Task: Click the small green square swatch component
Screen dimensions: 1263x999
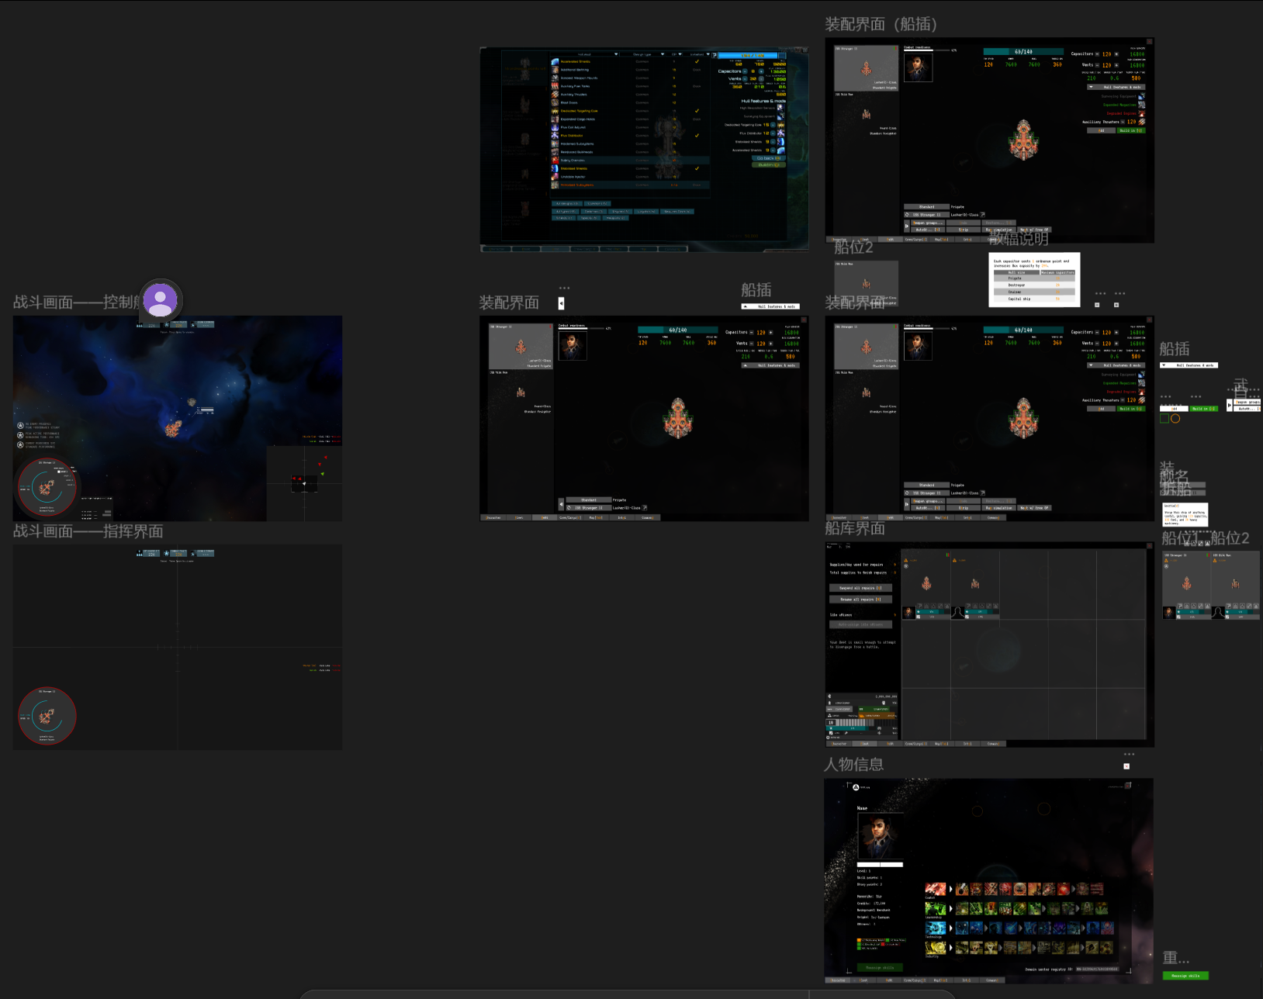Action: pos(1164,418)
